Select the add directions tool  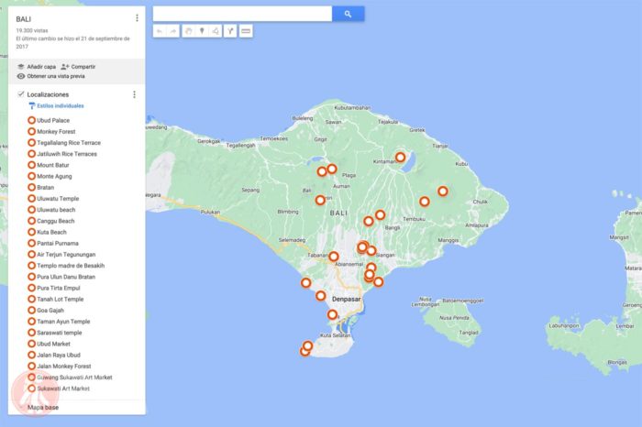(230, 31)
